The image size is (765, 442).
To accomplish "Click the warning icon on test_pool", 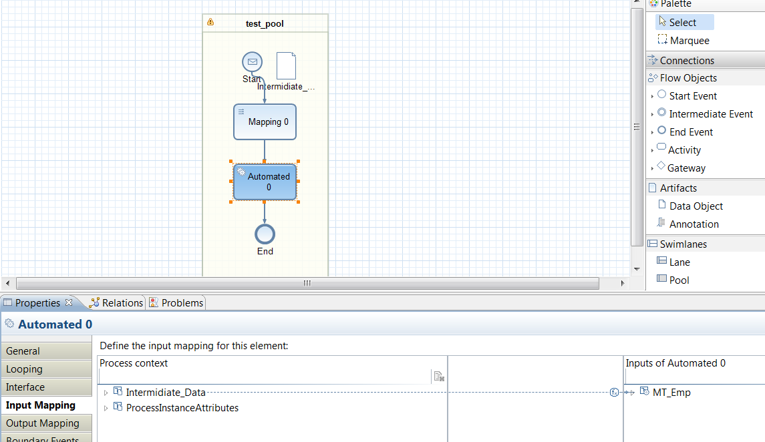I will pos(210,22).
